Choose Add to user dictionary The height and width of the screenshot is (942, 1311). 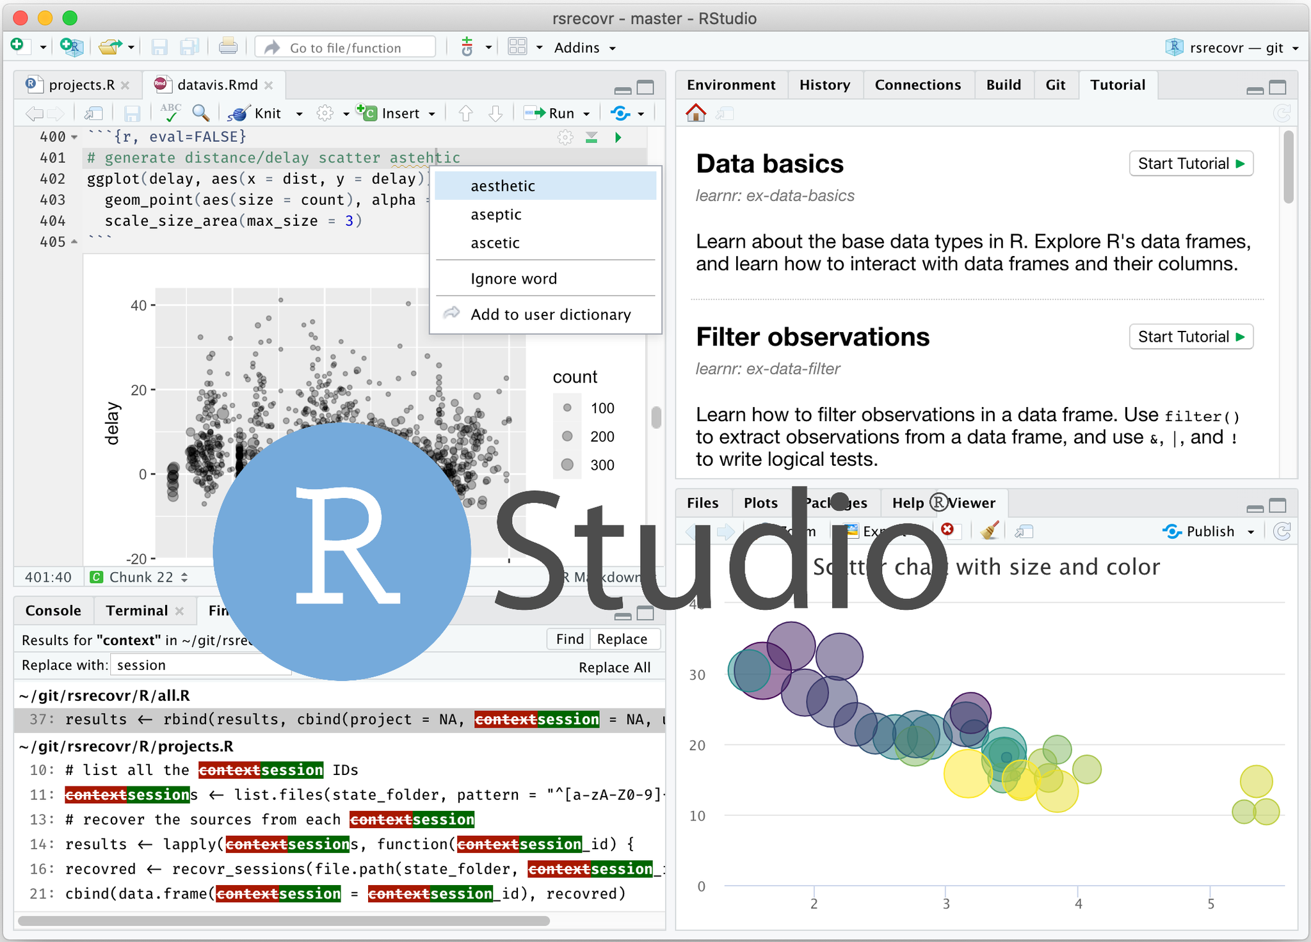[x=545, y=314]
